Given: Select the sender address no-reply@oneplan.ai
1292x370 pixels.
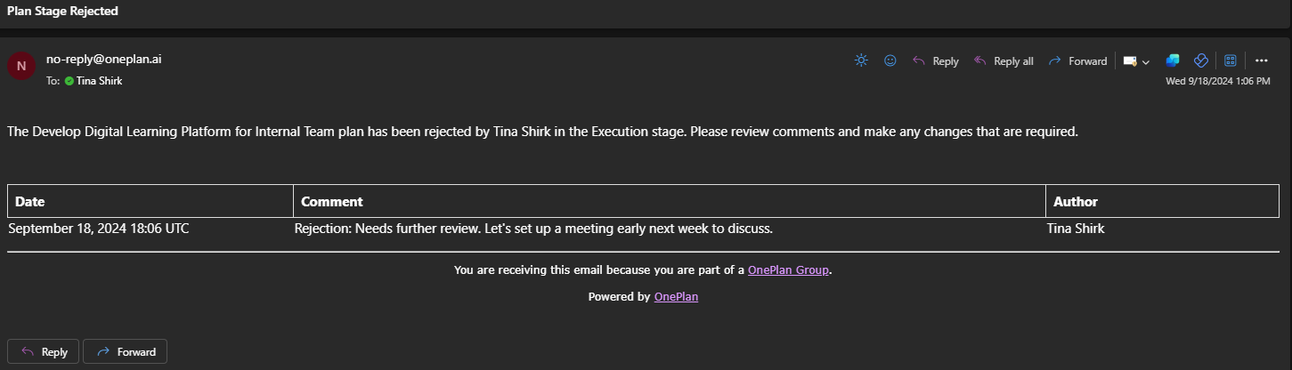Looking at the screenshot, I should point(103,60).
